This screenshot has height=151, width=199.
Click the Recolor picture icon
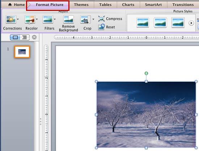30,20
